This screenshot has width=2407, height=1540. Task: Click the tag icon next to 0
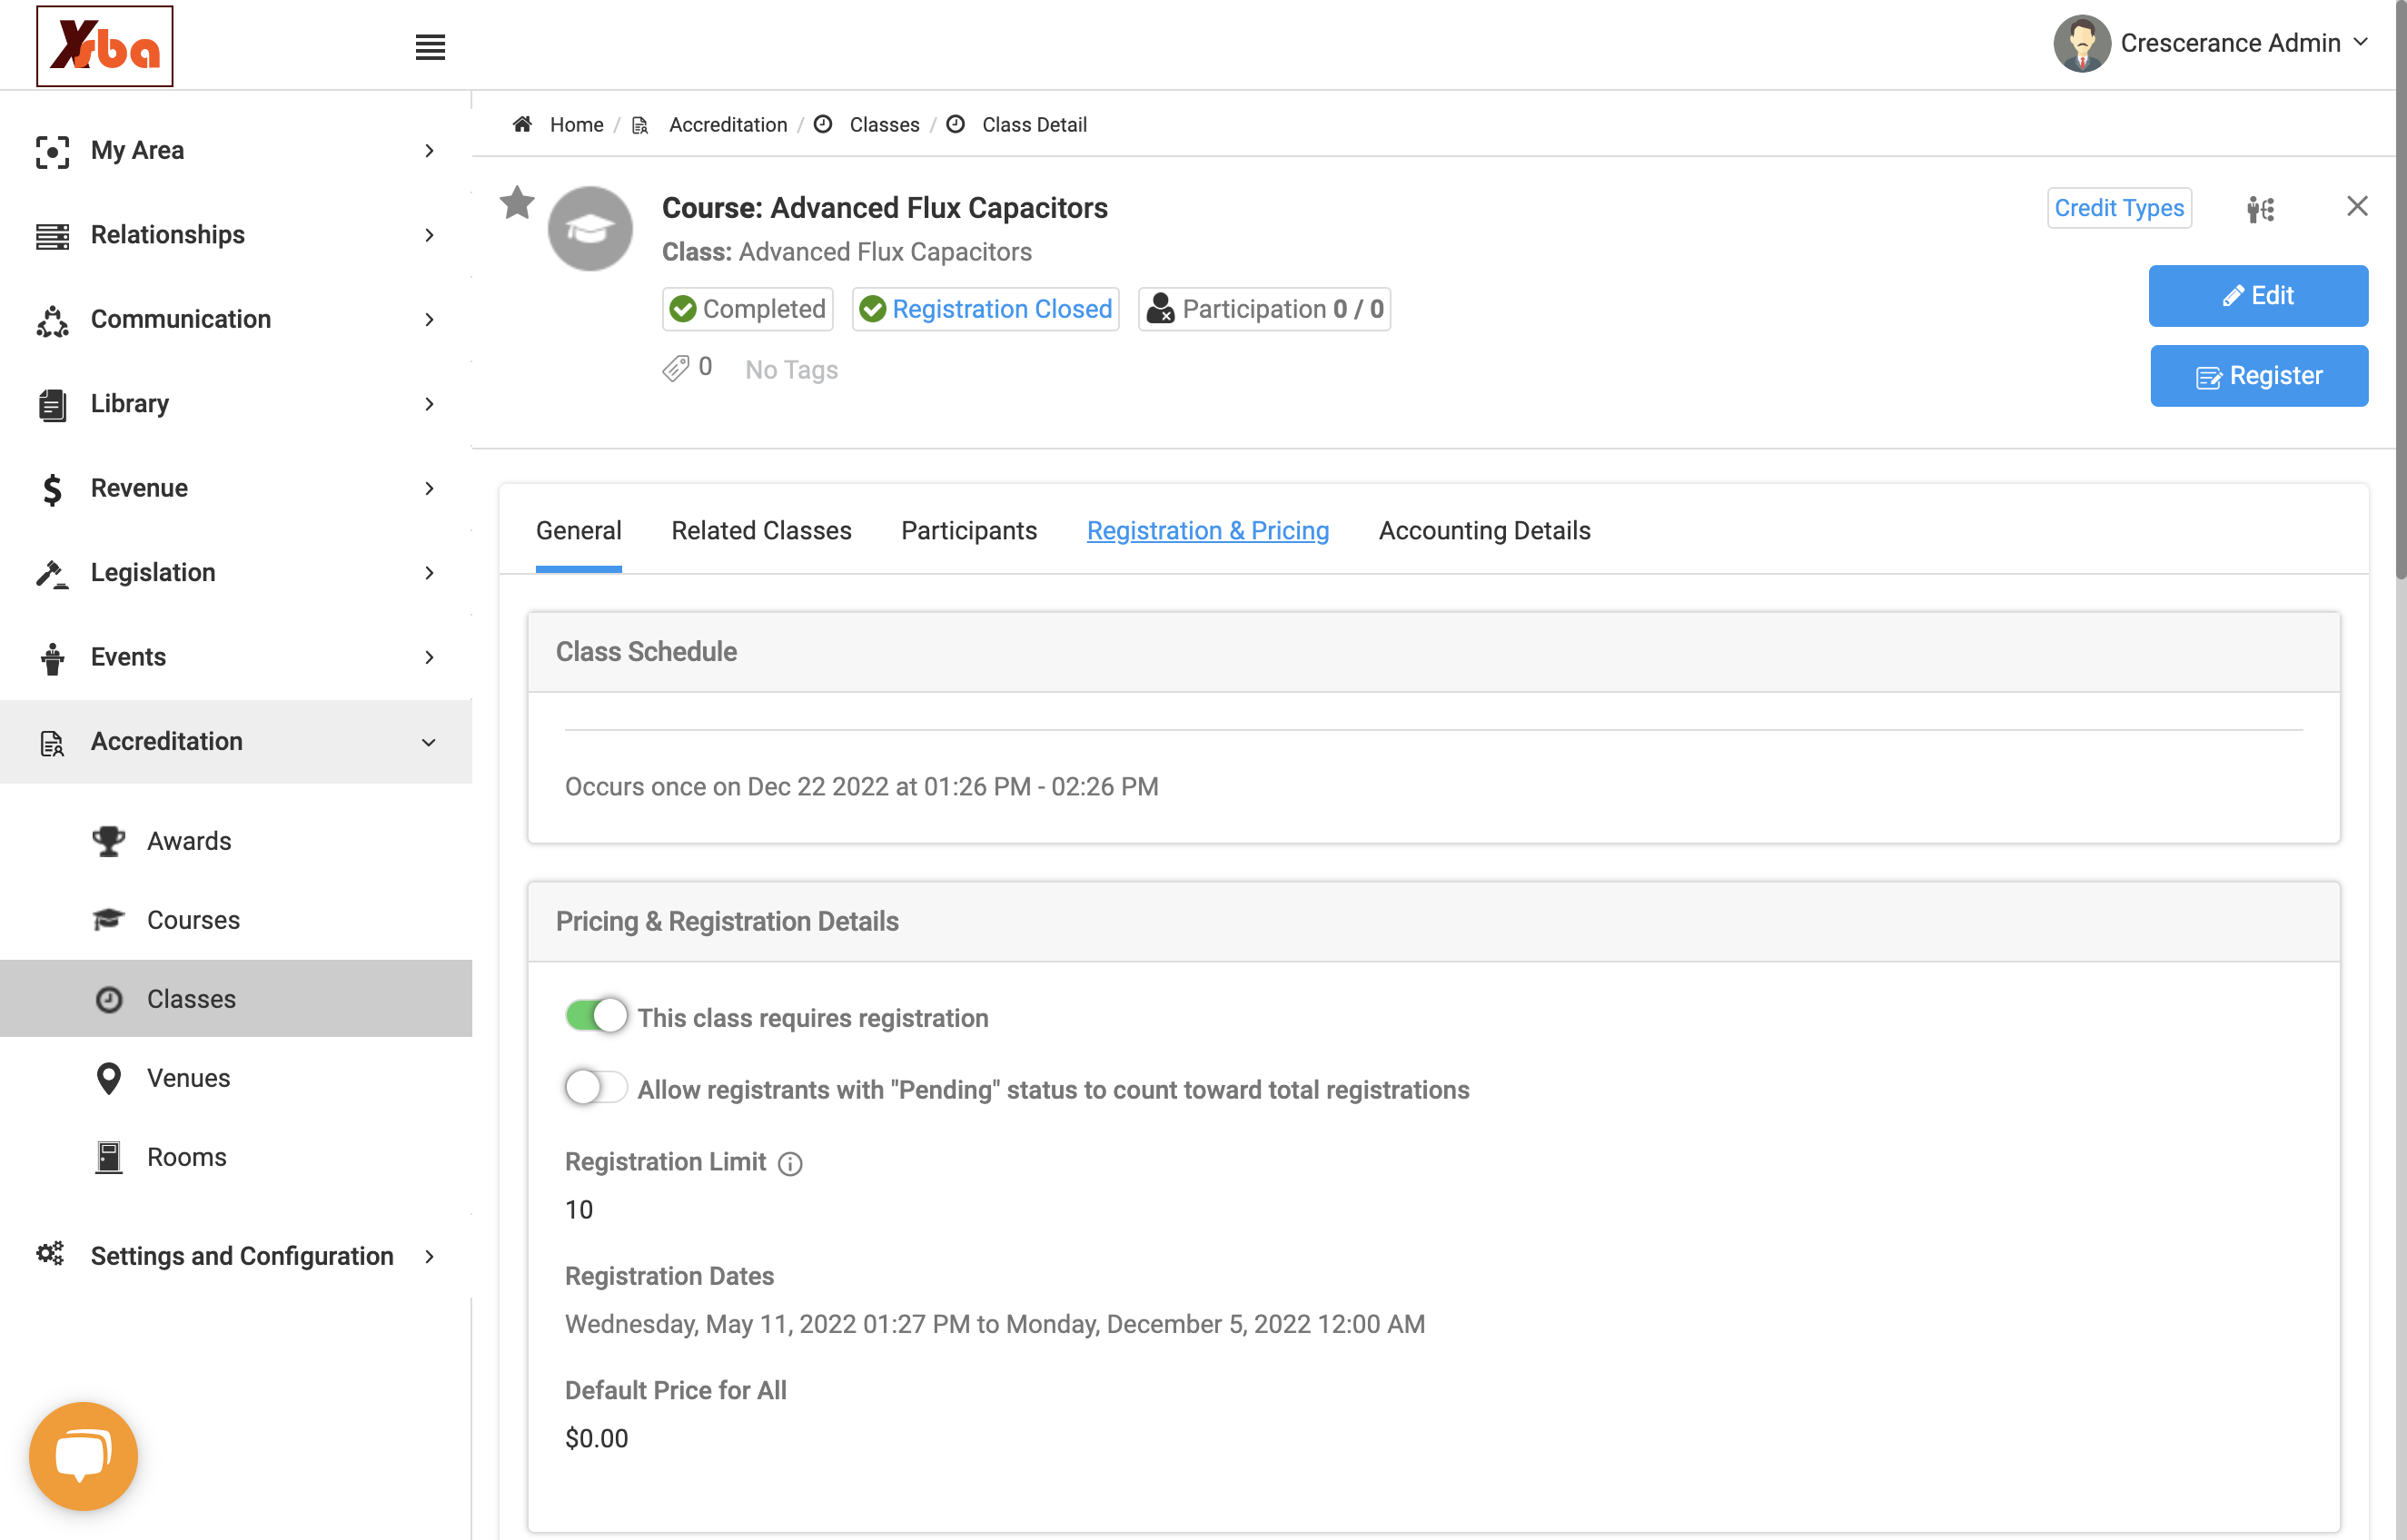tap(676, 369)
